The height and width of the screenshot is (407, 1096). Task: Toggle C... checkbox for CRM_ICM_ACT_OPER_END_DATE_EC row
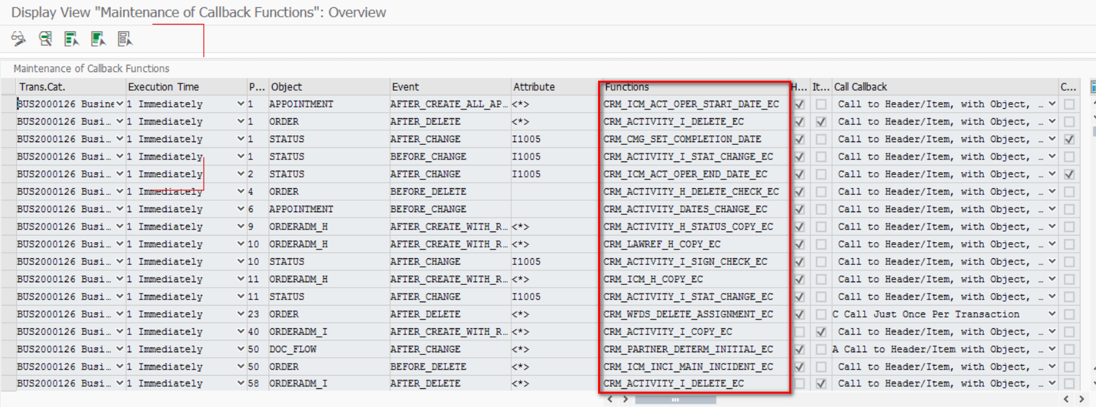(x=1069, y=174)
